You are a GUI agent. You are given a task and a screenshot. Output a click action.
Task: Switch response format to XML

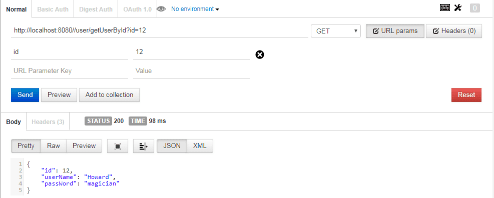coord(200,146)
